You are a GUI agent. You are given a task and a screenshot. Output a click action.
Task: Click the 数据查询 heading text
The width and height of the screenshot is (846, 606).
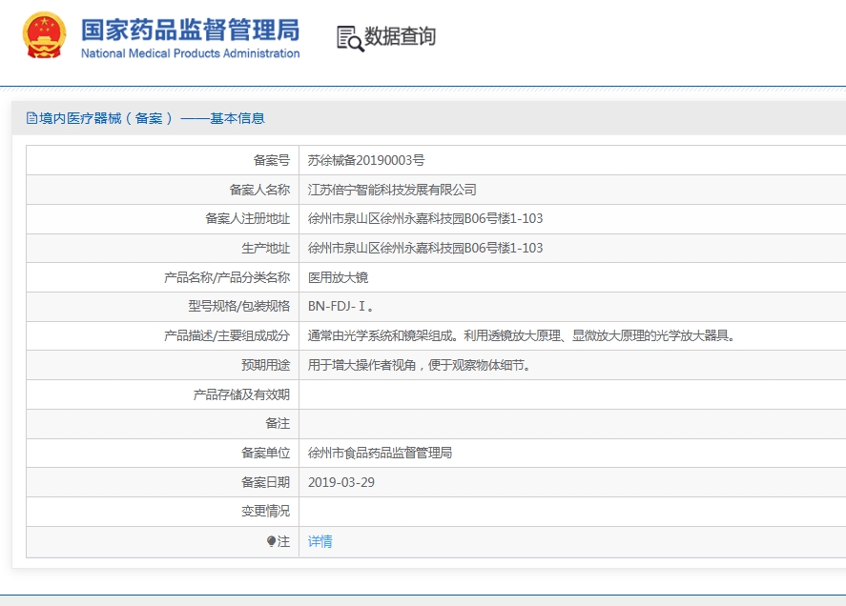(x=400, y=36)
